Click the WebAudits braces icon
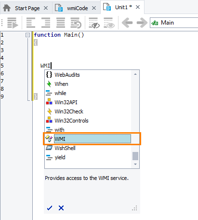 point(49,75)
